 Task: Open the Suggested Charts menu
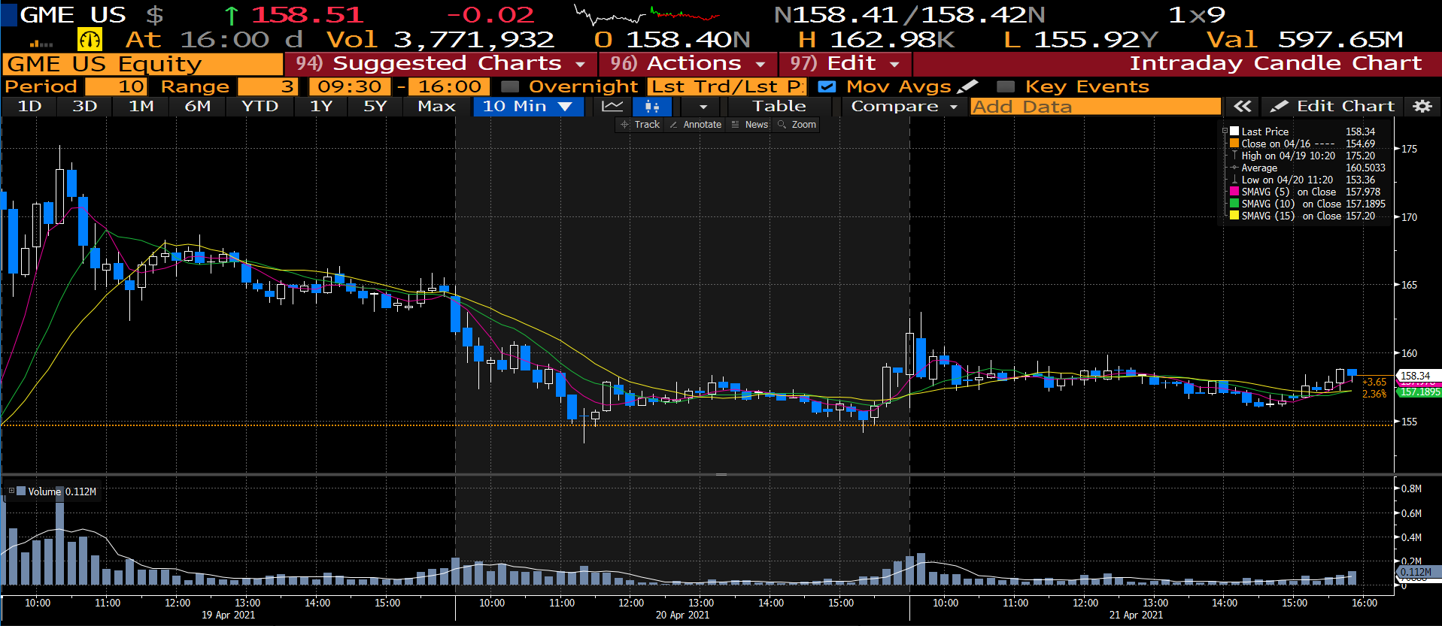(x=441, y=63)
